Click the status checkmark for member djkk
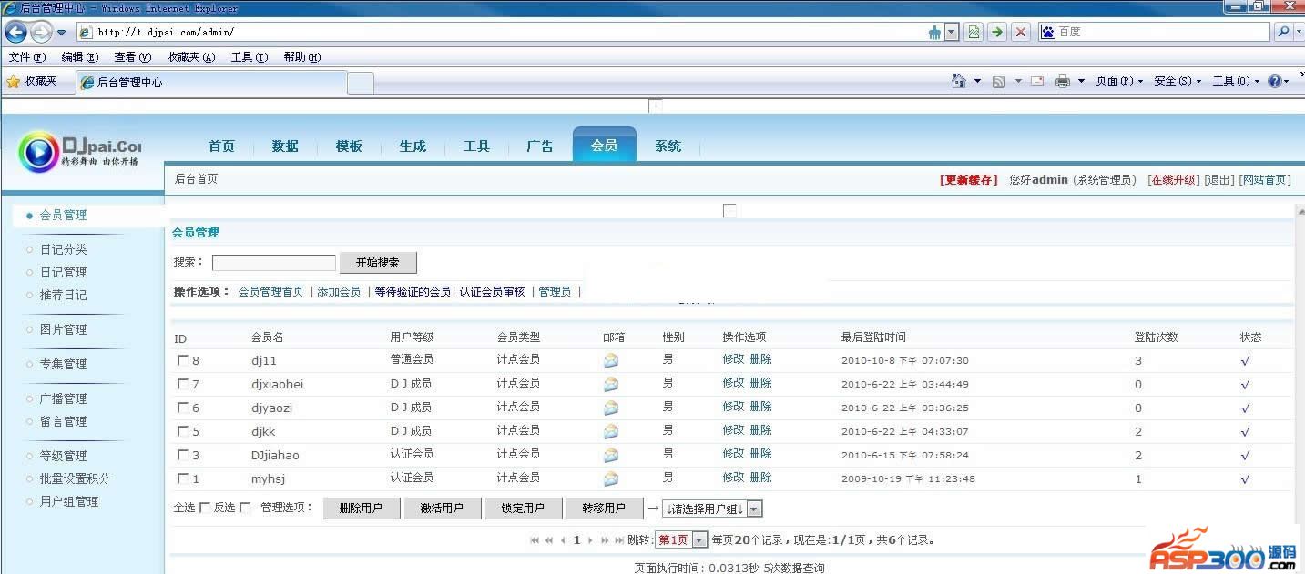 (x=1245, y=431)
